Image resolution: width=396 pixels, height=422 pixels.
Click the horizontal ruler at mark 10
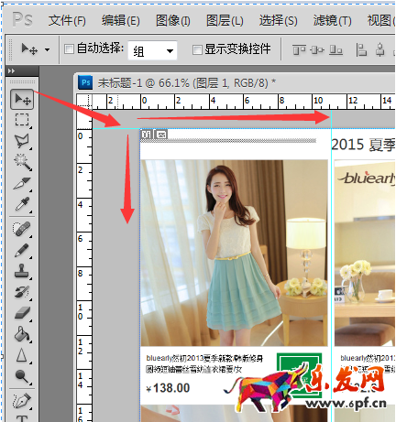(x=318, y=101)
